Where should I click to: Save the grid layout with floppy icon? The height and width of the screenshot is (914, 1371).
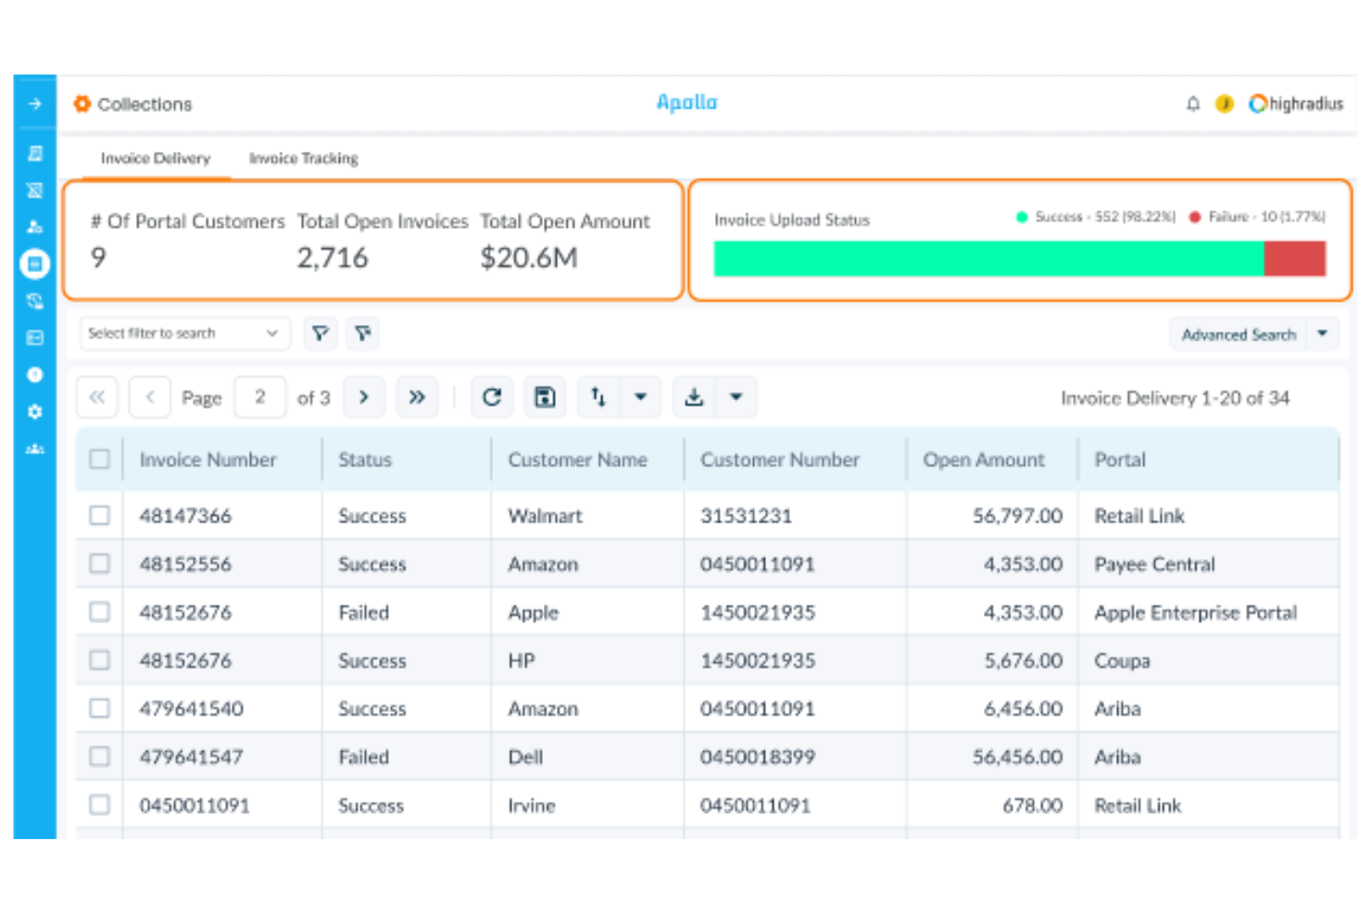pyautogui.click(x=545, y=397)
